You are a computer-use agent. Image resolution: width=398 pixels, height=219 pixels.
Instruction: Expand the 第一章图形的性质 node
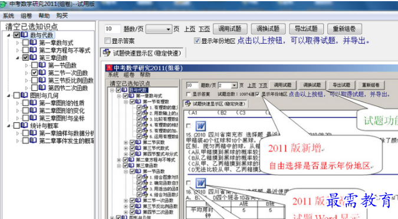[18, 103]
